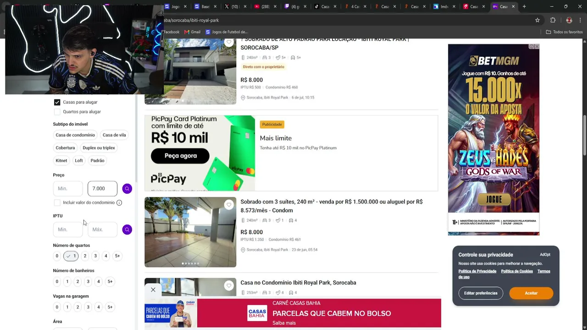
Task: Open the Política de Cookies link
Action: coord(517,271)
